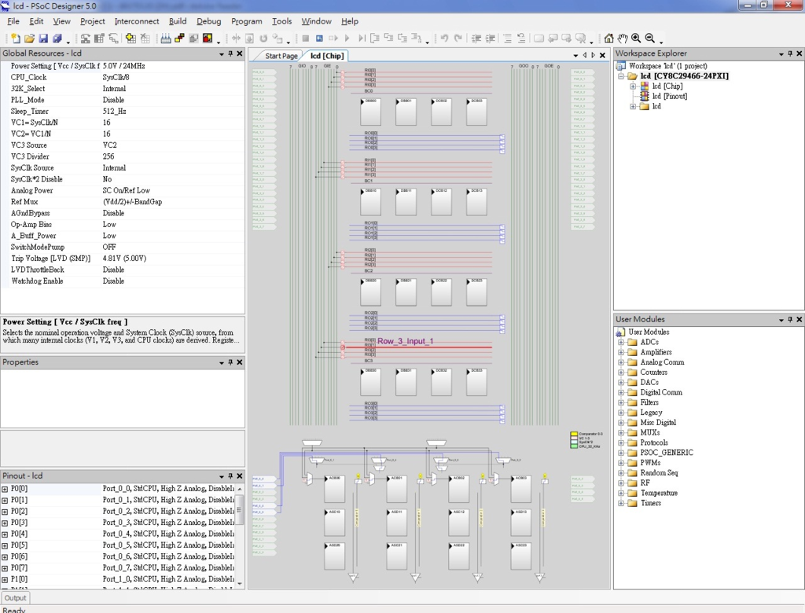Expand the P0[5] pin row
The height and width of the screenshot is (613, 805).
tap(5, 545)
